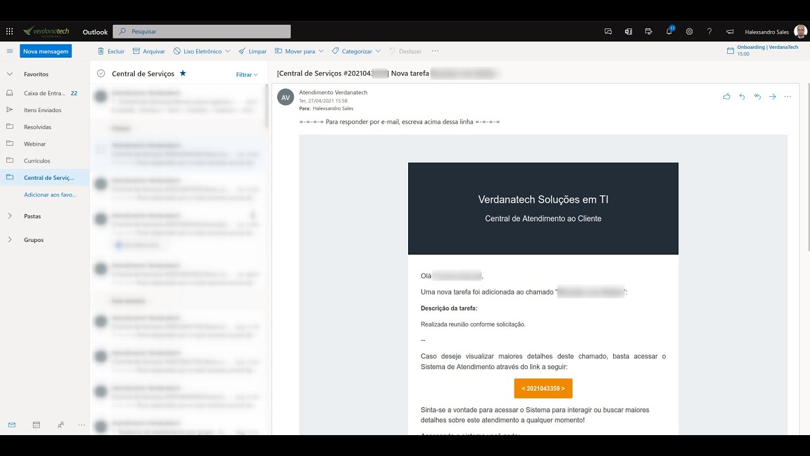Collapse navigation pane hamburger icon
Viewport: 810px width, 456px height.
(9, 51)
